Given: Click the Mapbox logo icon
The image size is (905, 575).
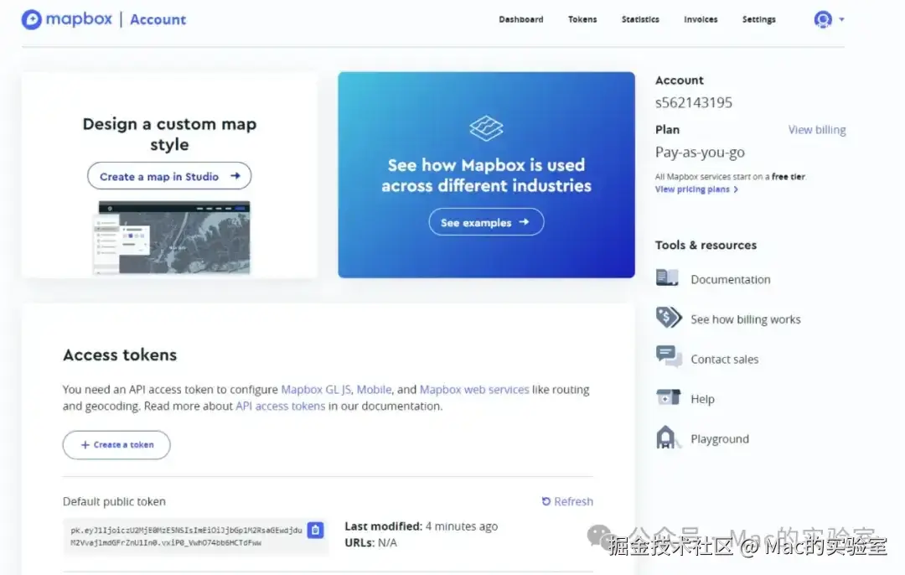Looking at the screenshot, I should (x=32, y=19).
